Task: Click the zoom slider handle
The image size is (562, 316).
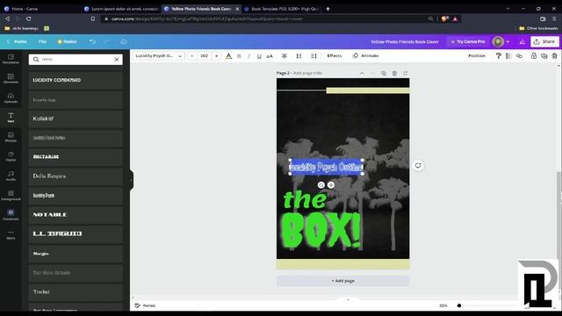Action: coord(459,305)
